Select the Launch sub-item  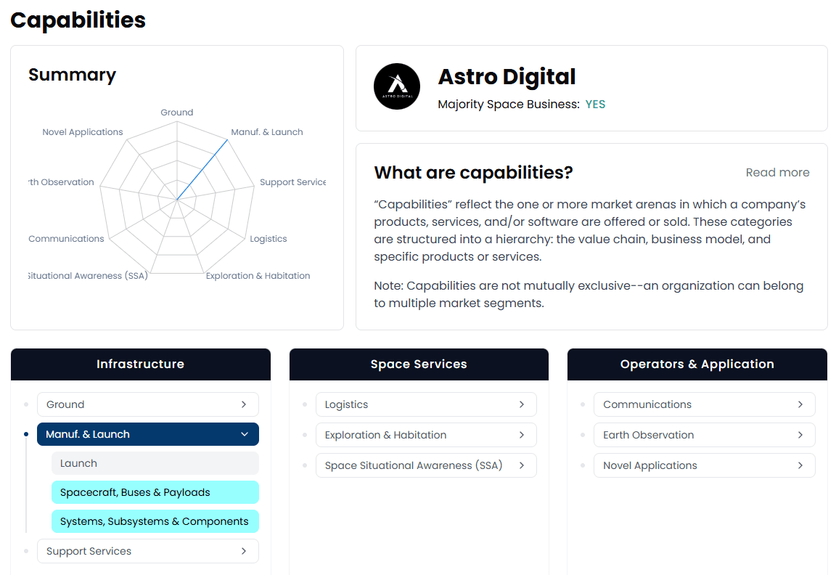pyautogui.click(x=155, y=463)
